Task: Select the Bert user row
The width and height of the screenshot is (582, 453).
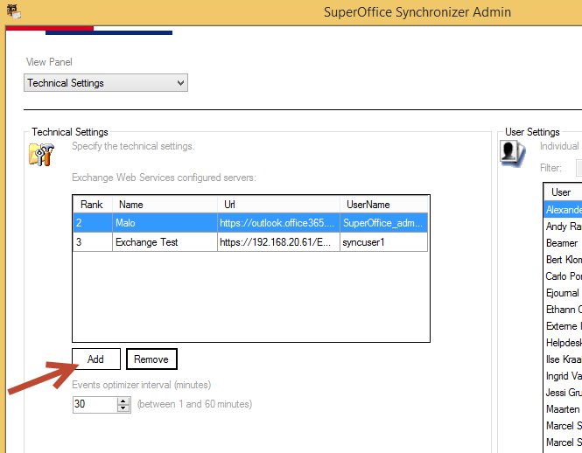Action: 563,260
